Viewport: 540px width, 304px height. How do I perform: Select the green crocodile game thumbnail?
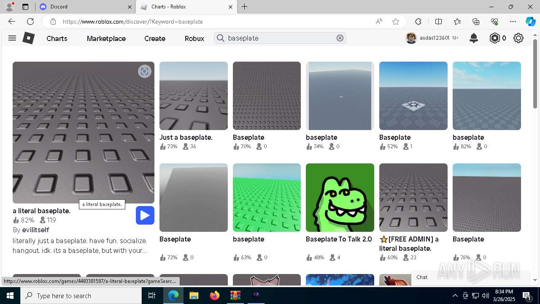340,198
